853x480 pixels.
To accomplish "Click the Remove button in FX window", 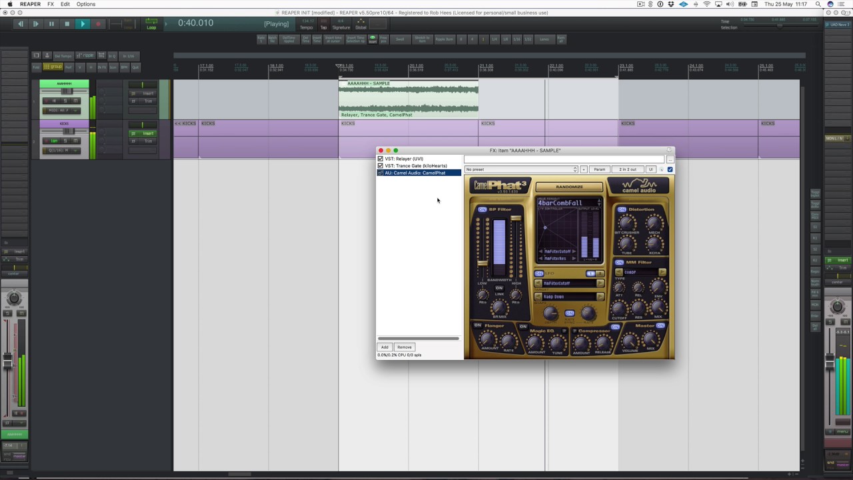I will [405, 347].
